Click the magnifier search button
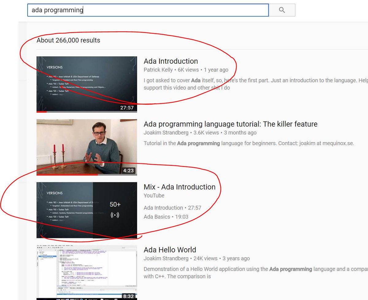The height and width of the screenshot is (300, 368). point(282,10)
